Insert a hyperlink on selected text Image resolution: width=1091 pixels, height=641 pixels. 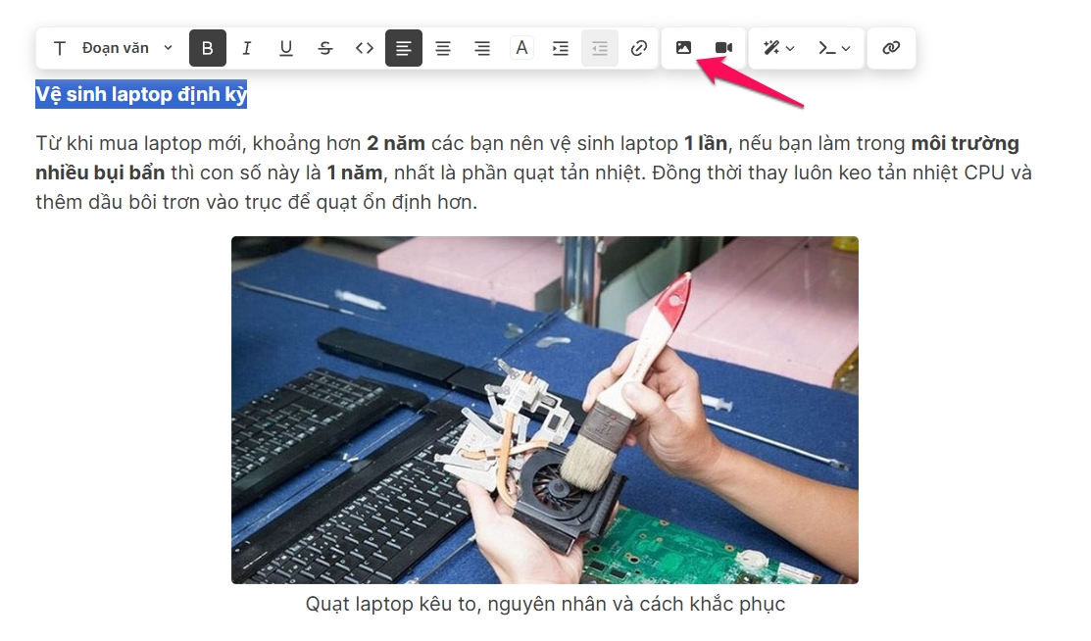point(639,48)
